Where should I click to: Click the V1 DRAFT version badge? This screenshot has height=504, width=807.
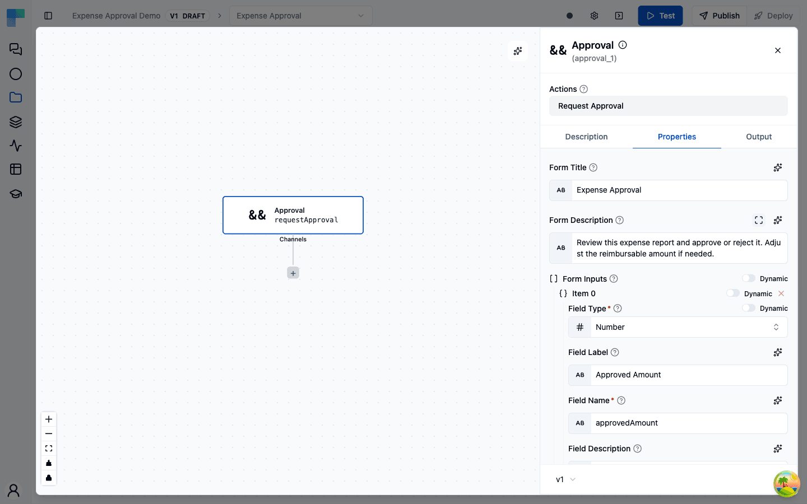[188, 16]
